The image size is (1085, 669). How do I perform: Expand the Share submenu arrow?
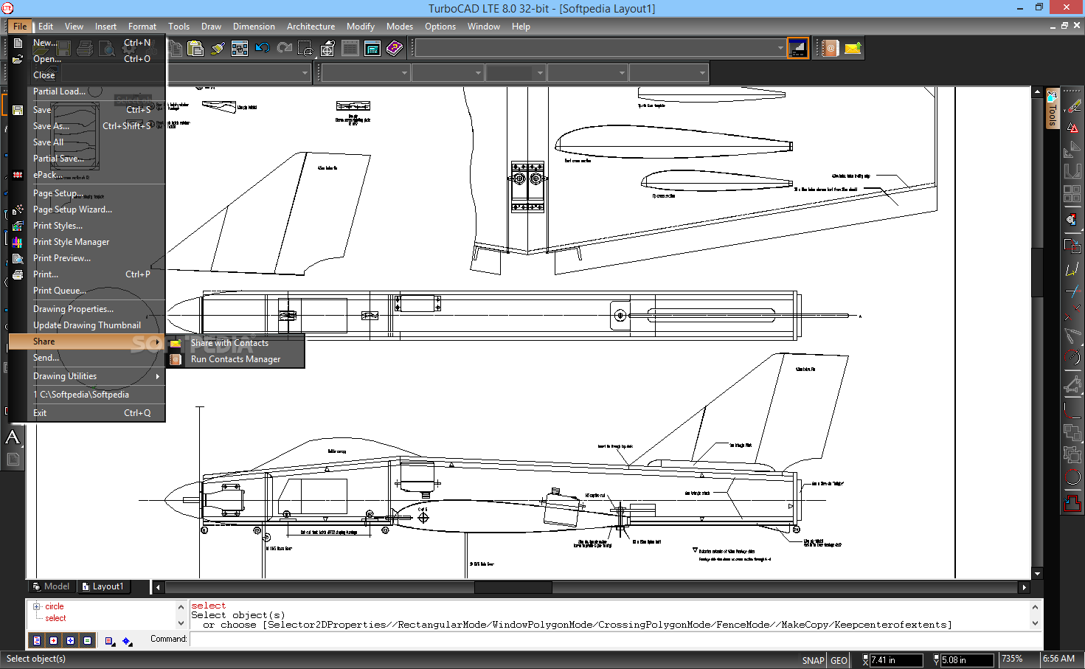tap(158, 342)
